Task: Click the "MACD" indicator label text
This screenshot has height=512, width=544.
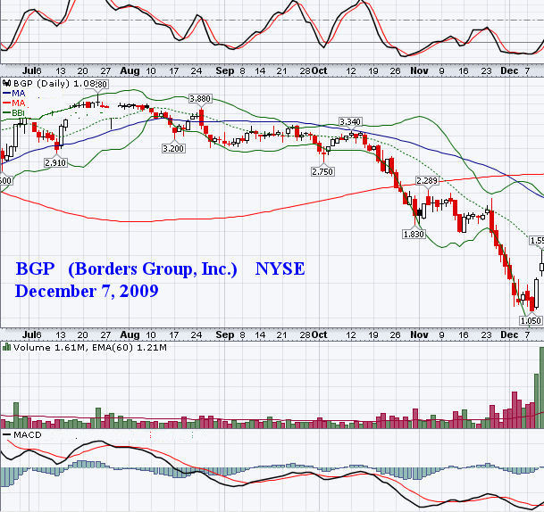Action: click(28, 434)
